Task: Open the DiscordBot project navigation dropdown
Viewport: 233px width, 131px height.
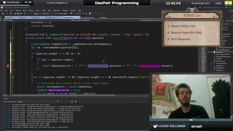Action: click(x=36, y=20)
